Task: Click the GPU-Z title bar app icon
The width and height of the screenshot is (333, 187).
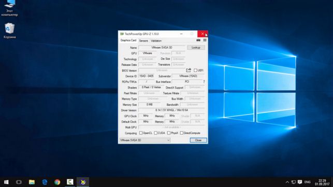Action: (122, 34)
